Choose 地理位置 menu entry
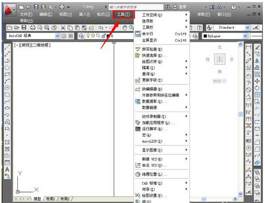 coord(162,174)
